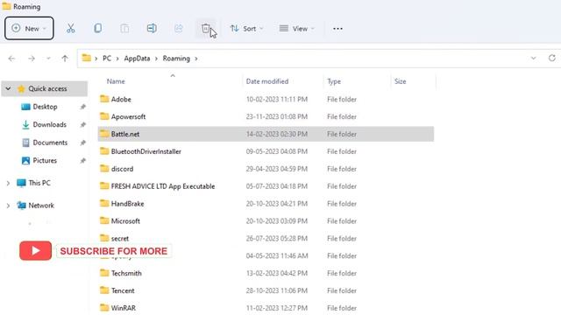Click chevron after Roaming in address bar
Image resolution: width=561 pixels, height=315 pixels.
(x=196, y=59)
